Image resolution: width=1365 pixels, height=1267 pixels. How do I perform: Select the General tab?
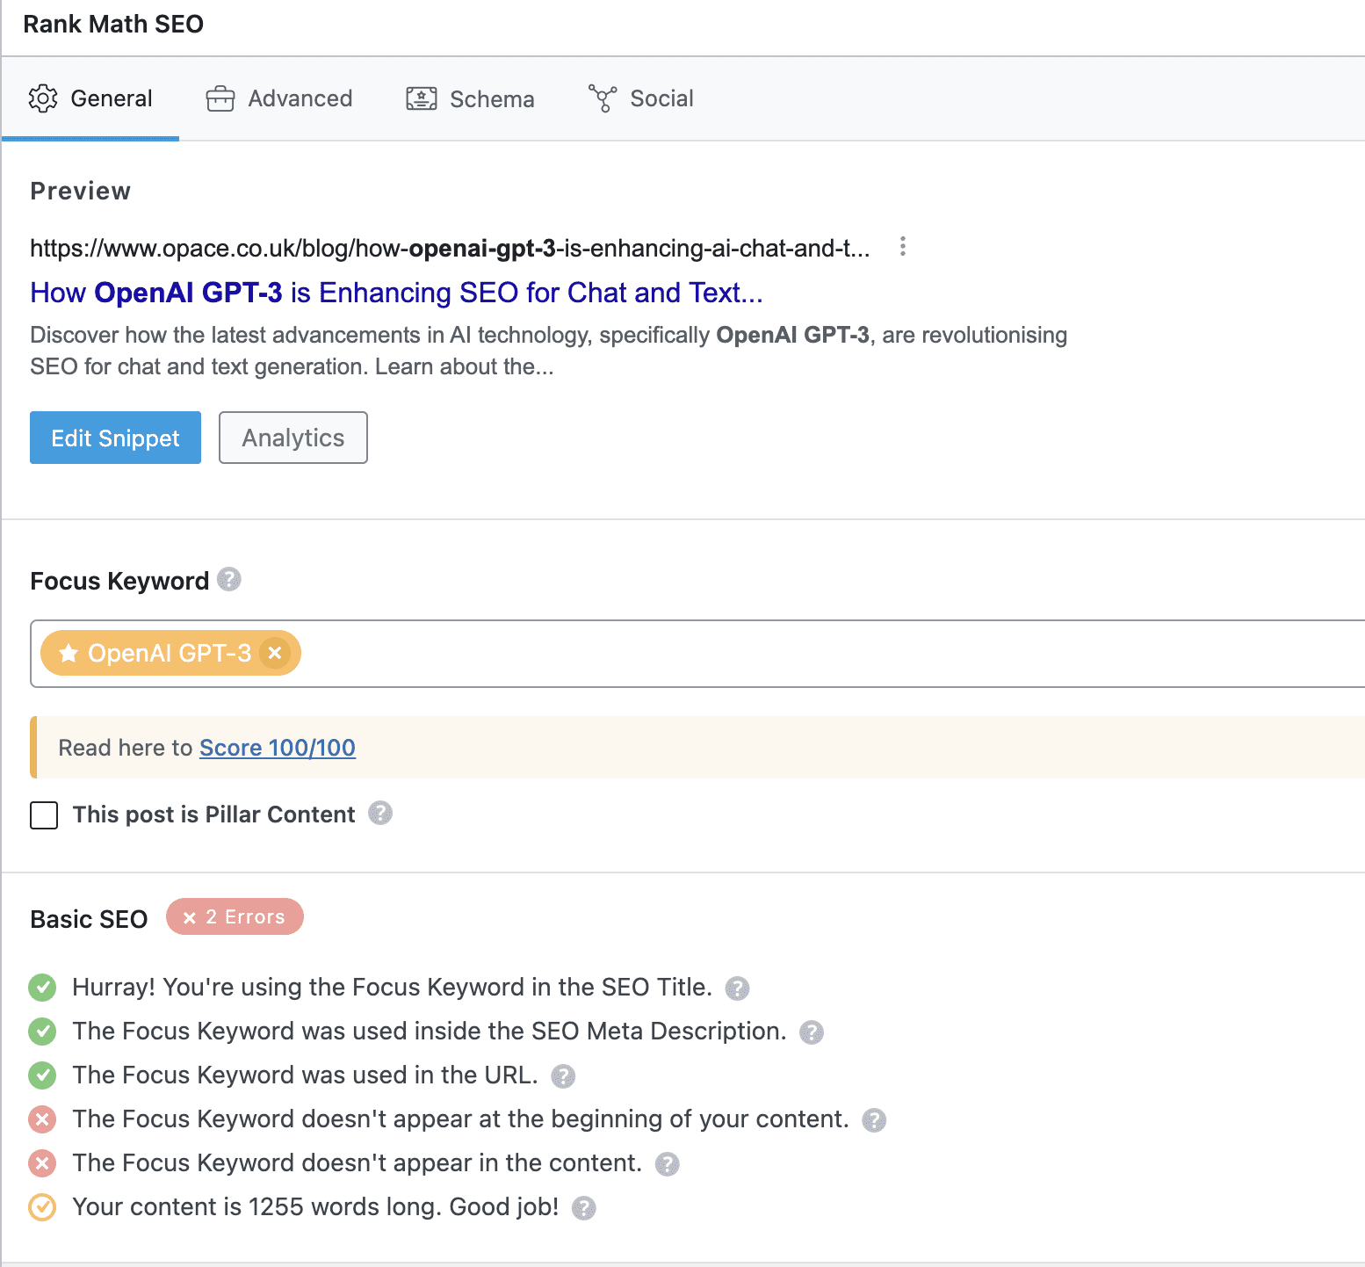pos(90,98)
